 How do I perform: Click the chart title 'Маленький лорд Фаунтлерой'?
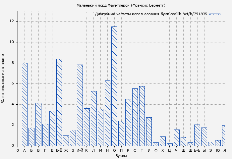pos(121,5)
